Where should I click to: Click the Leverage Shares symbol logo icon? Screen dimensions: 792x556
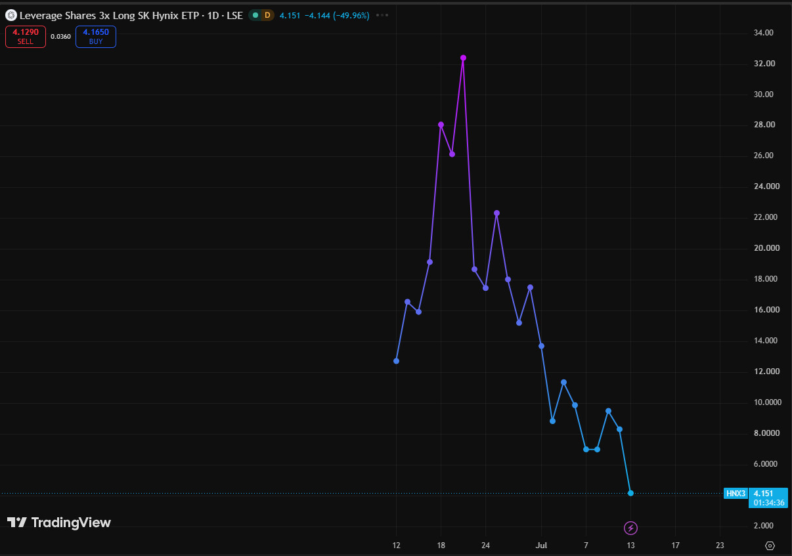(x=11, y=15)
